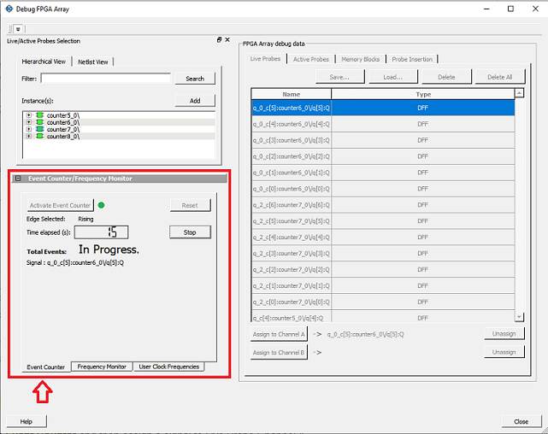The height and width of the screenshot is (434, 548).
Task: Expand the counter8_0 instance node
Action: coord(29,136)
